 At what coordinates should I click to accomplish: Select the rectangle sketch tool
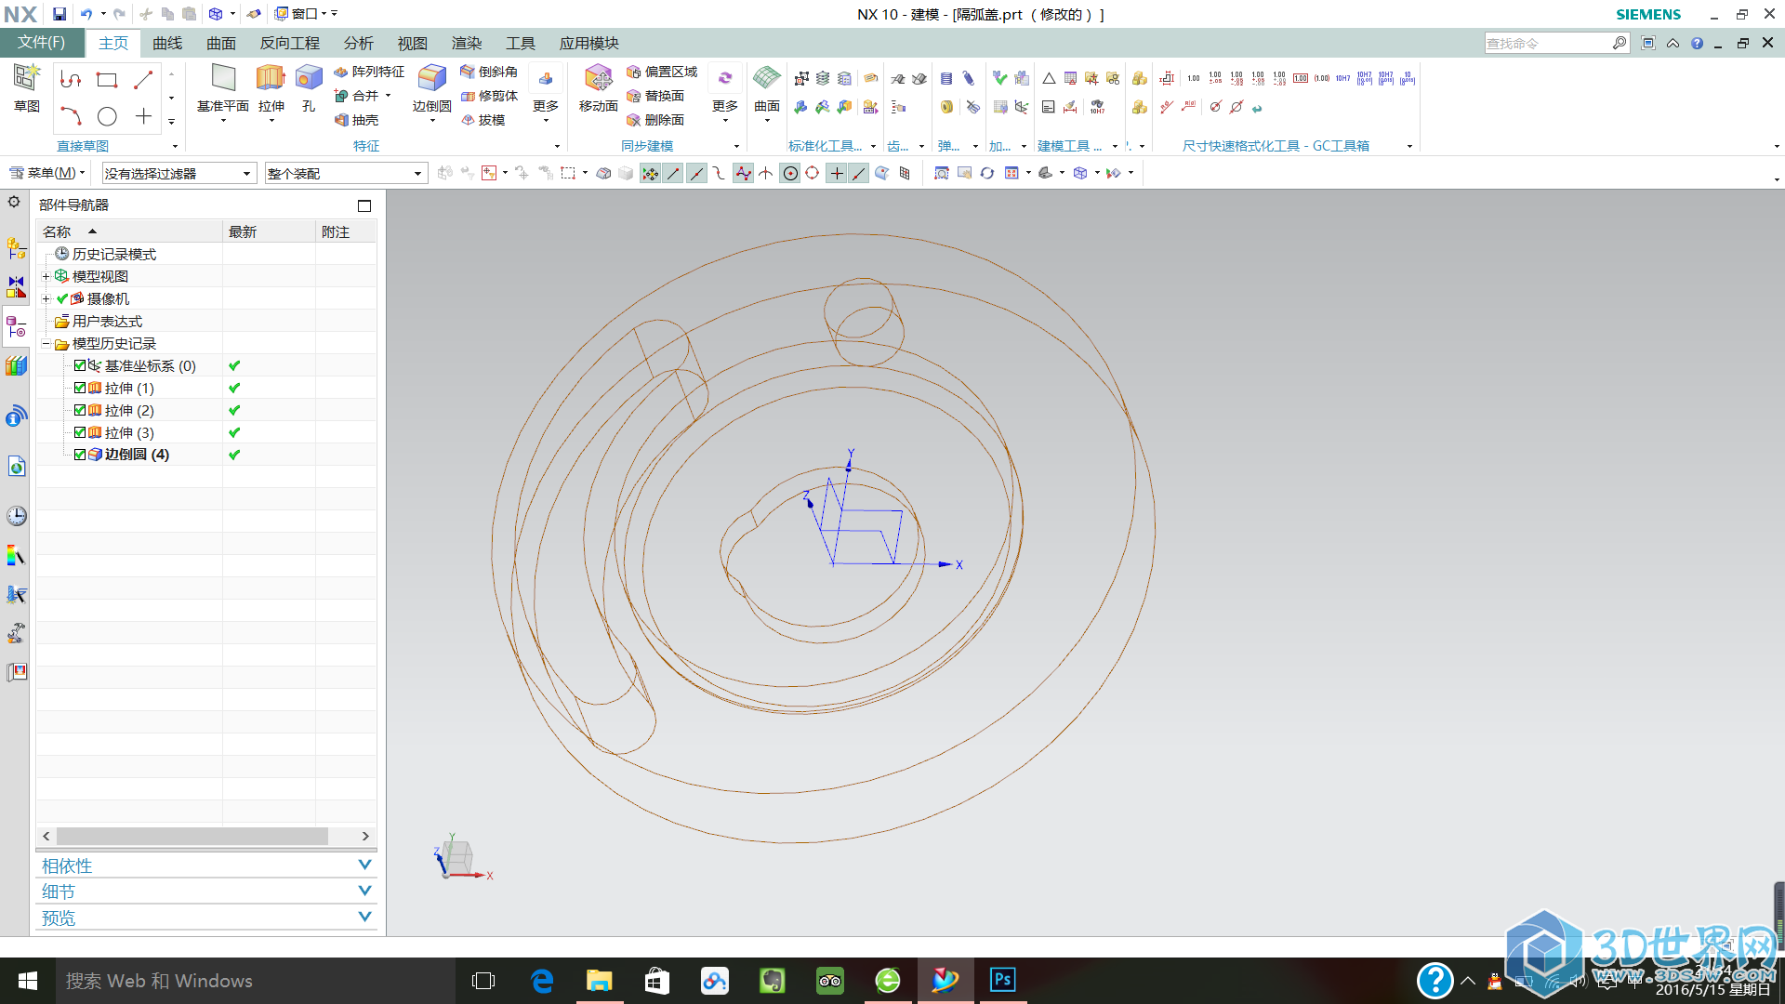click(107, 80)
